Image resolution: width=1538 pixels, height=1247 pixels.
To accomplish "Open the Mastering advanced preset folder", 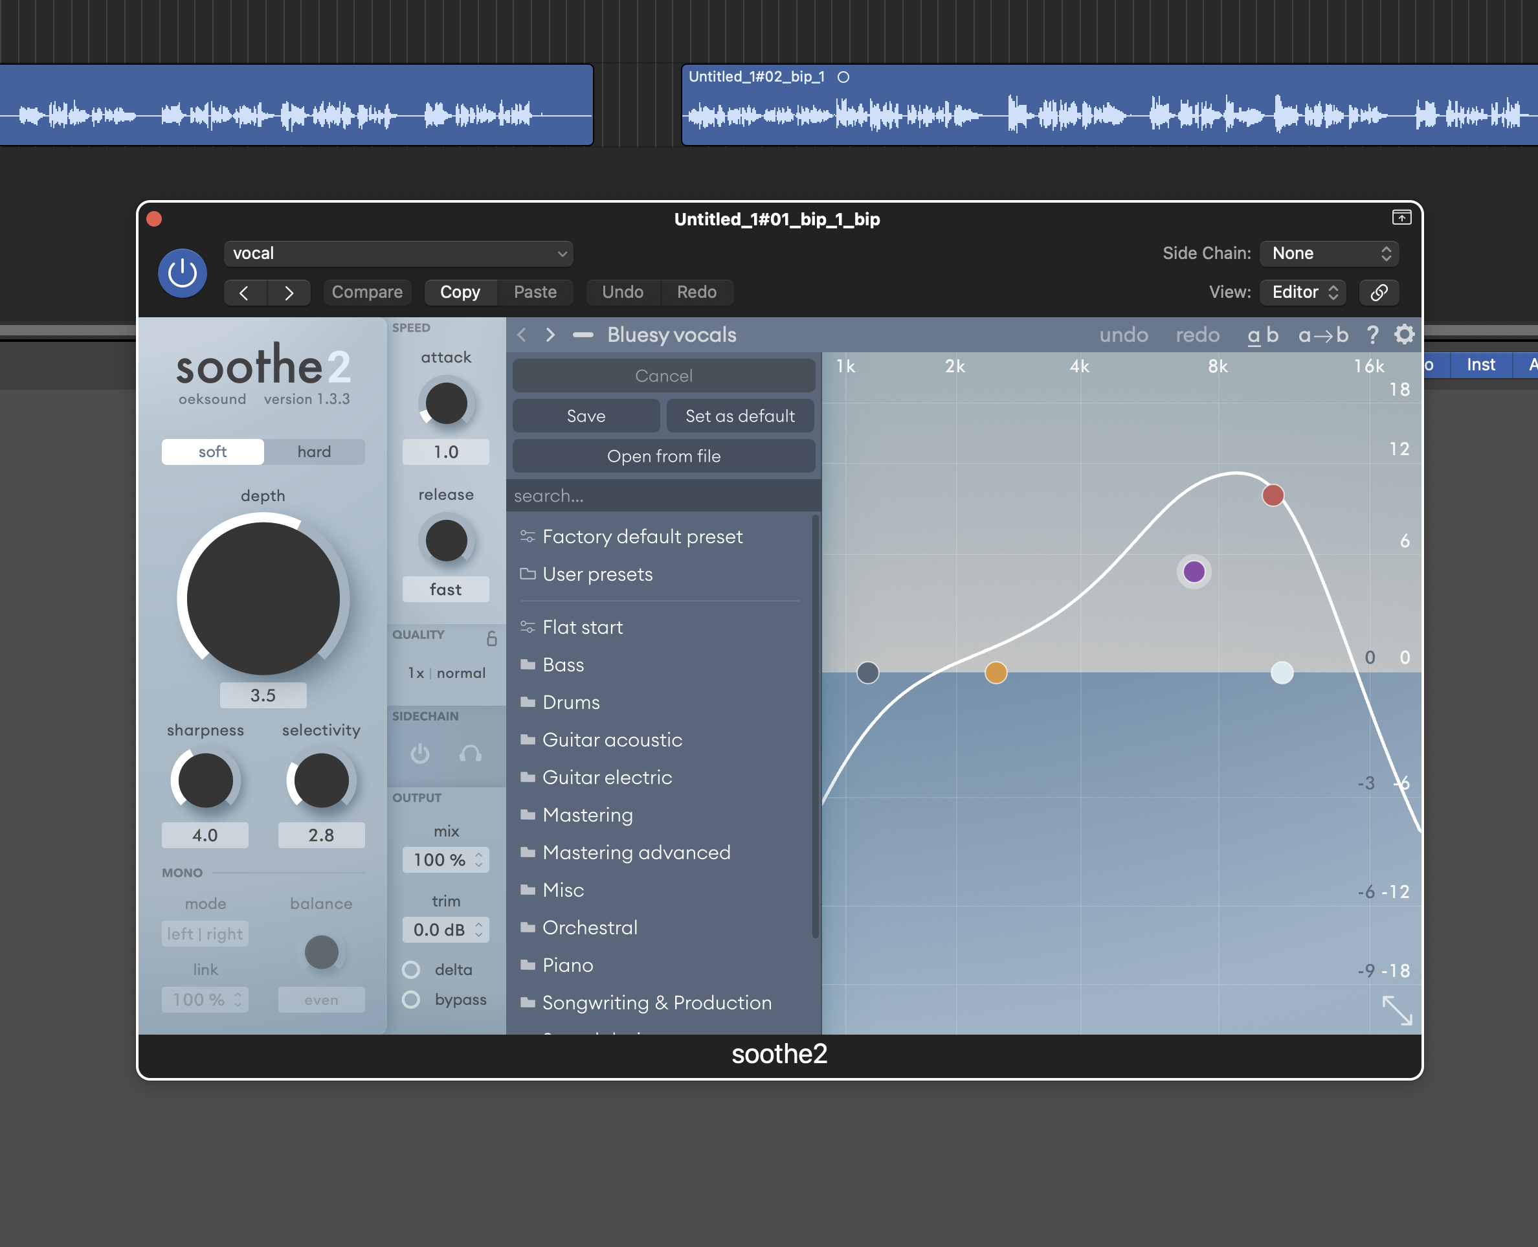I will coord(636,853).
